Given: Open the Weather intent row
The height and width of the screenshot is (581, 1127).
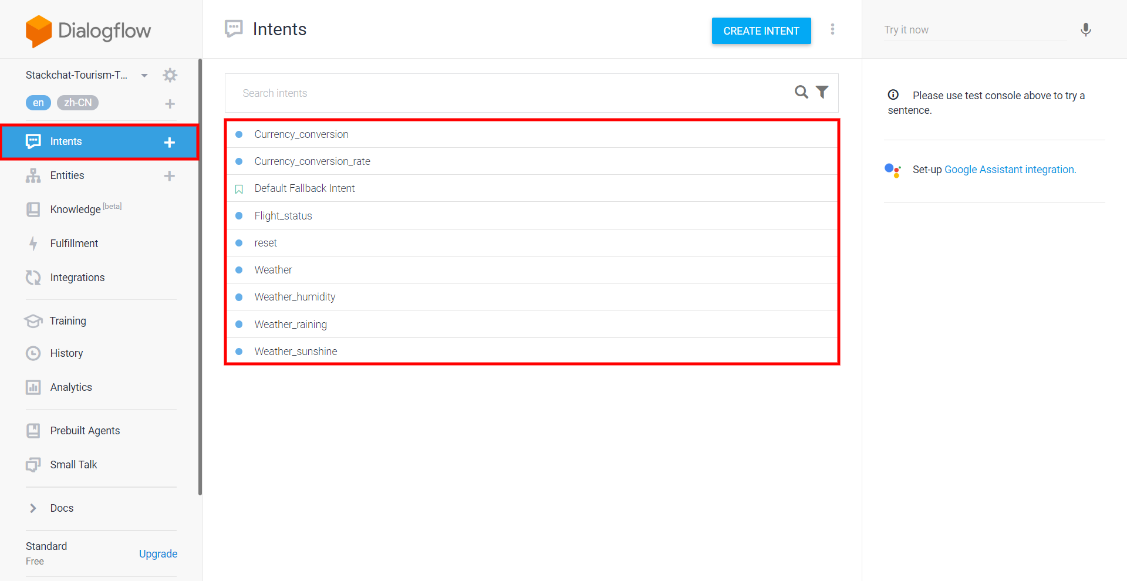Looking at the screenshot, I should (532, 270).
